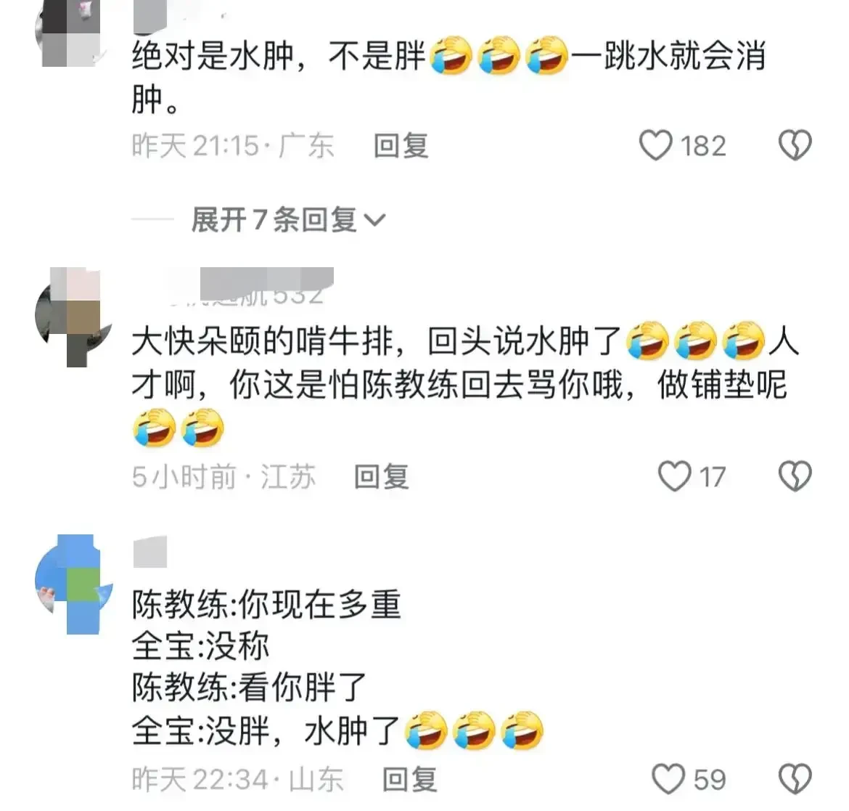Open blue avatar of 陈教练 dialogue commenter
The height and width of the screenshot is (811, 849).
click(73, 584)
